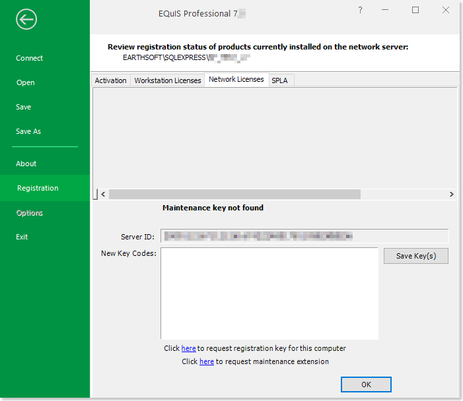
Task: Open the SPLA tab
Action: [279, 80]
